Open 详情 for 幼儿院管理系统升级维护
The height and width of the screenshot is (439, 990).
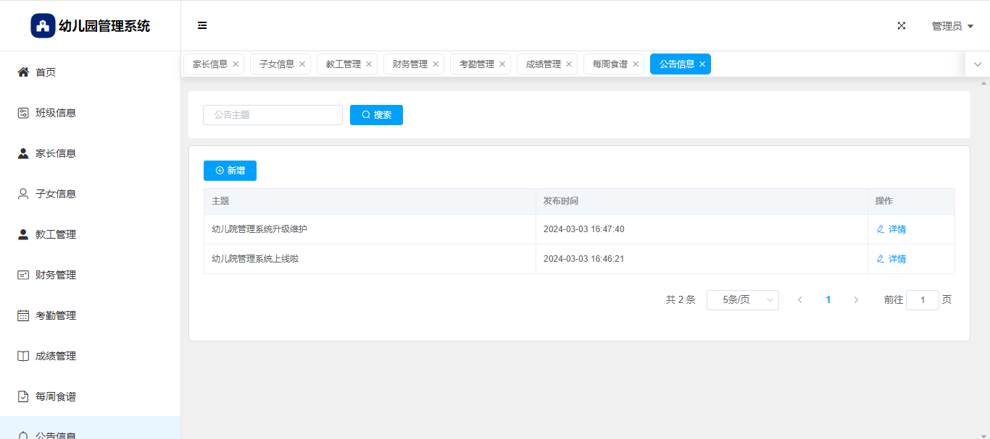(891, 229)
